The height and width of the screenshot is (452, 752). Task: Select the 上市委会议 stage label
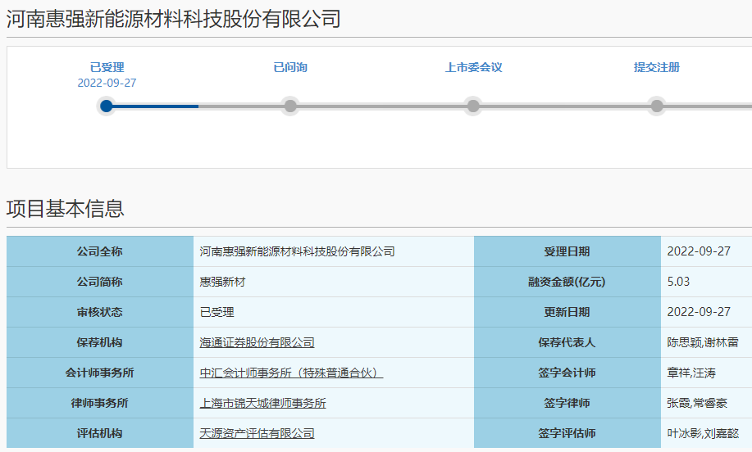pyautogui.click(x=473, y=67)
